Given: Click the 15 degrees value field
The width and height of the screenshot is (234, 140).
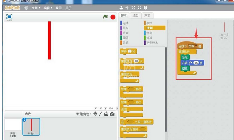Looking at the screenshot, I should 196,63.
